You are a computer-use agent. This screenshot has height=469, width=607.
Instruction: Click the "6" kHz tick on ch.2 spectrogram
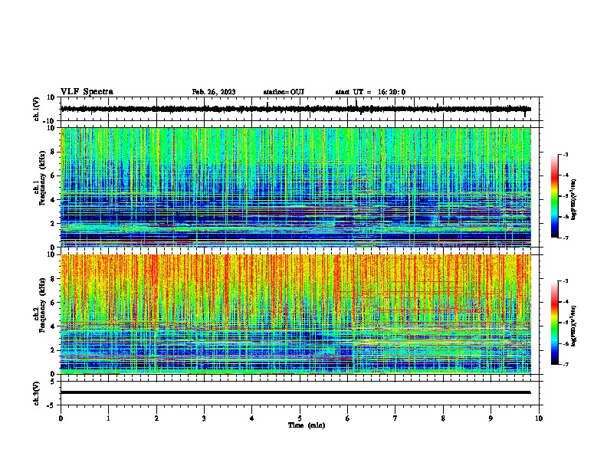click(53, 302)
